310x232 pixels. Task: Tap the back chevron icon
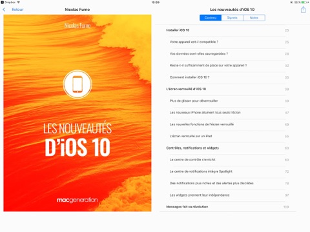(x=4, y=10)
